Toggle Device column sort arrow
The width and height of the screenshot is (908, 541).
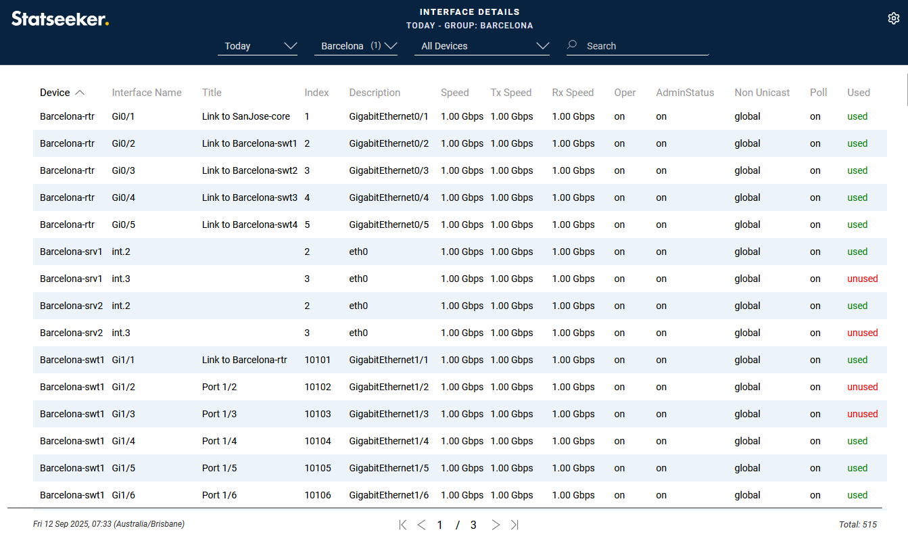pos(80,93)
